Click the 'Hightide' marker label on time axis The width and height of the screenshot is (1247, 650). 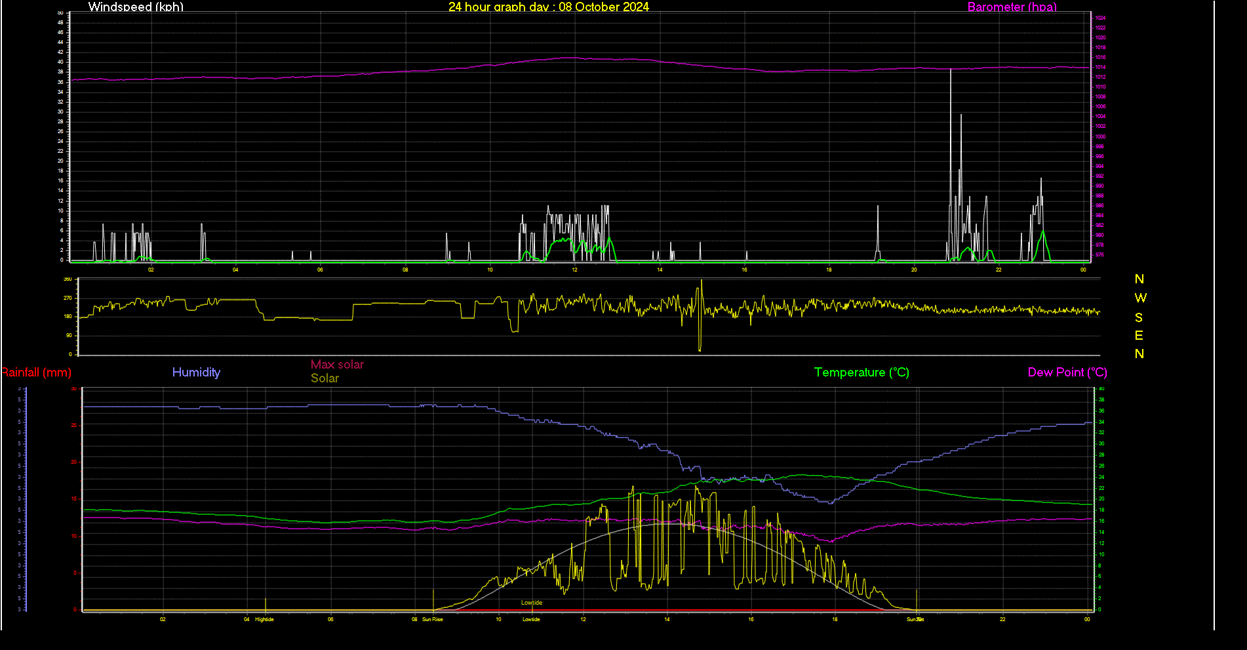[x=264, y=619]
